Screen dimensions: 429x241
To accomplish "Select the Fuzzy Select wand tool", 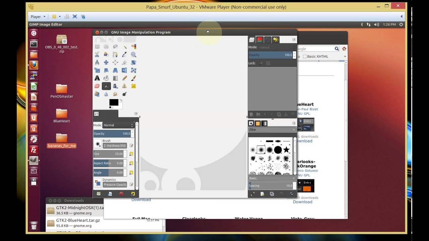I will pyautogui.click(x=124, y=47).
